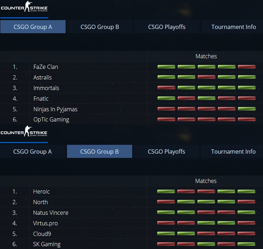Click FaZe Clan's first match bar (green)
This screenshot has width=263, height=249.
(166, 67)
